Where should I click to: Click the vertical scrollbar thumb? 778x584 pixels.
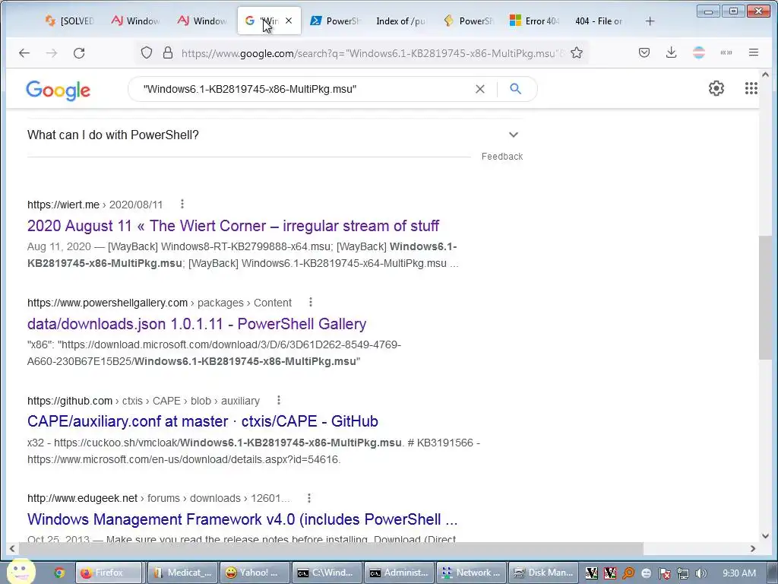point(765,297)
